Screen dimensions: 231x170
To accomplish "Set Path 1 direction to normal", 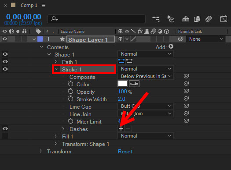I will pos(129,61).
